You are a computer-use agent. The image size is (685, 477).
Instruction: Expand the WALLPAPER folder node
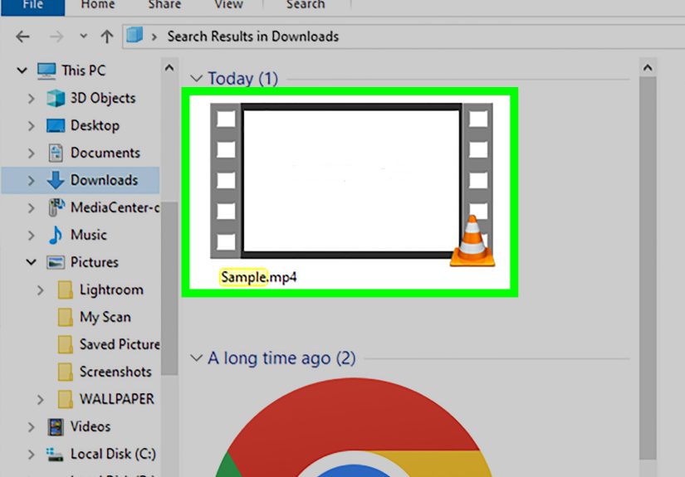click(x=40, y=399)
